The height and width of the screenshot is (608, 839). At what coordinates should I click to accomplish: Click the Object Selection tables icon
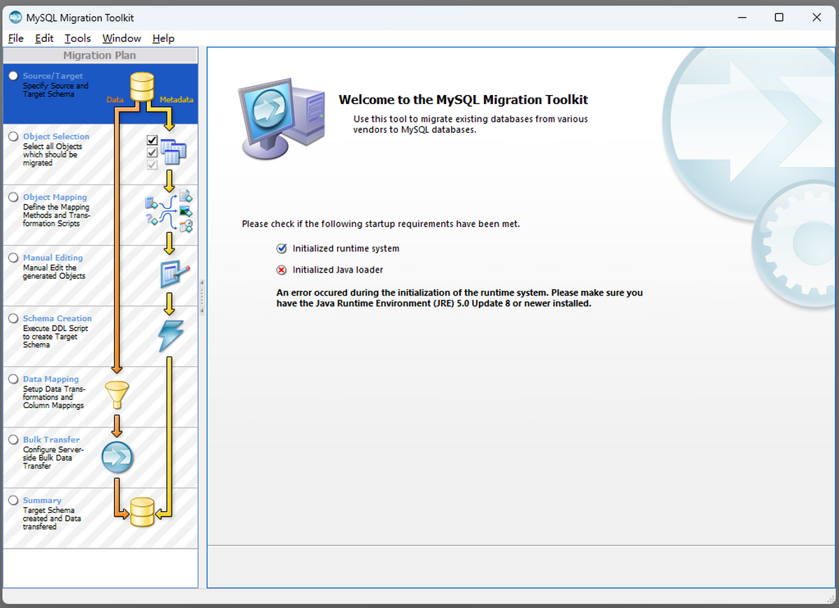172,152
